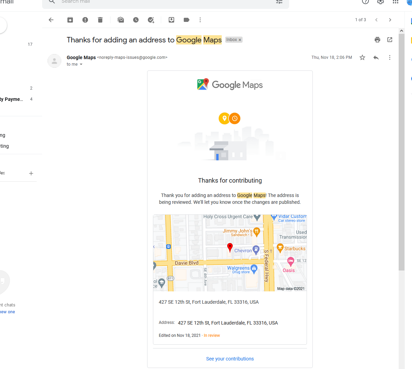Open the message's three-dot More menu
The width and height of the screenshot is (412, 369).
coord(390,57)
